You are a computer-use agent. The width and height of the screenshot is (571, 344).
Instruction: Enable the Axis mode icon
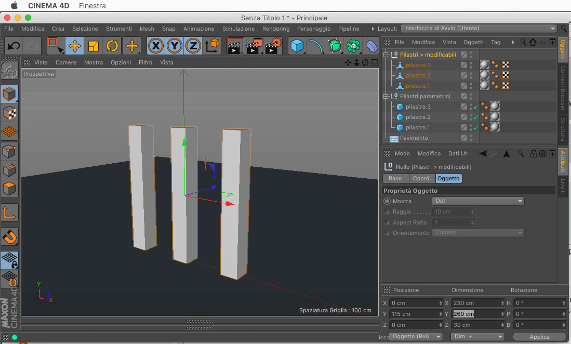tap(9, 213)
